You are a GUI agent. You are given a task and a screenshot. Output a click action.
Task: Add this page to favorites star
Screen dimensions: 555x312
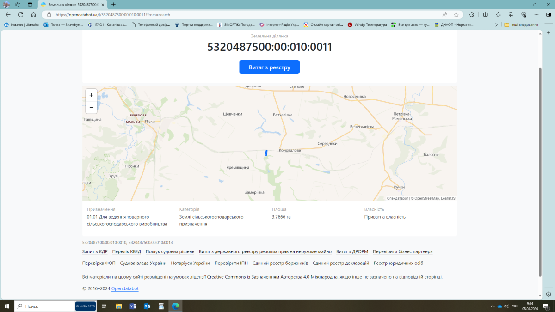456,15
